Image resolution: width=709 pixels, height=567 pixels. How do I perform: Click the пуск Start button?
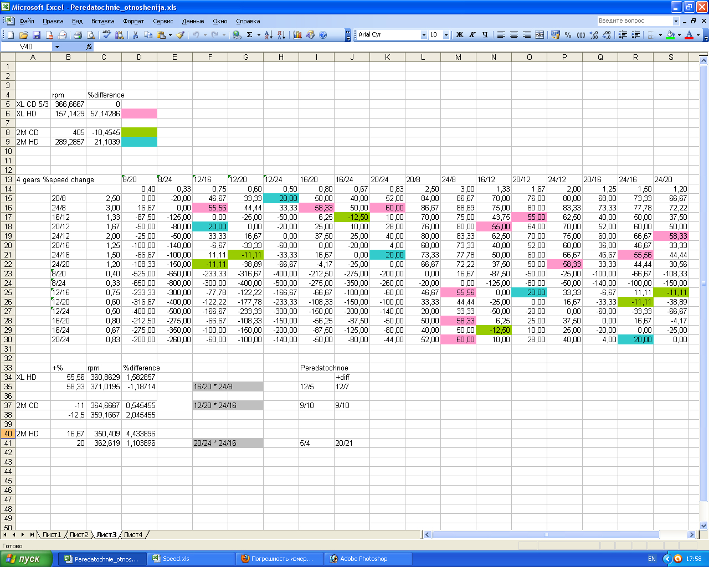click(27, 559)
